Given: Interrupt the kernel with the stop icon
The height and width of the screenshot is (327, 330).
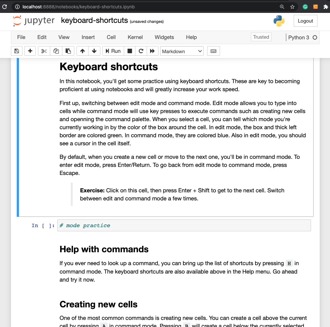Looking at the screenshot, I should tap(130, 51).
